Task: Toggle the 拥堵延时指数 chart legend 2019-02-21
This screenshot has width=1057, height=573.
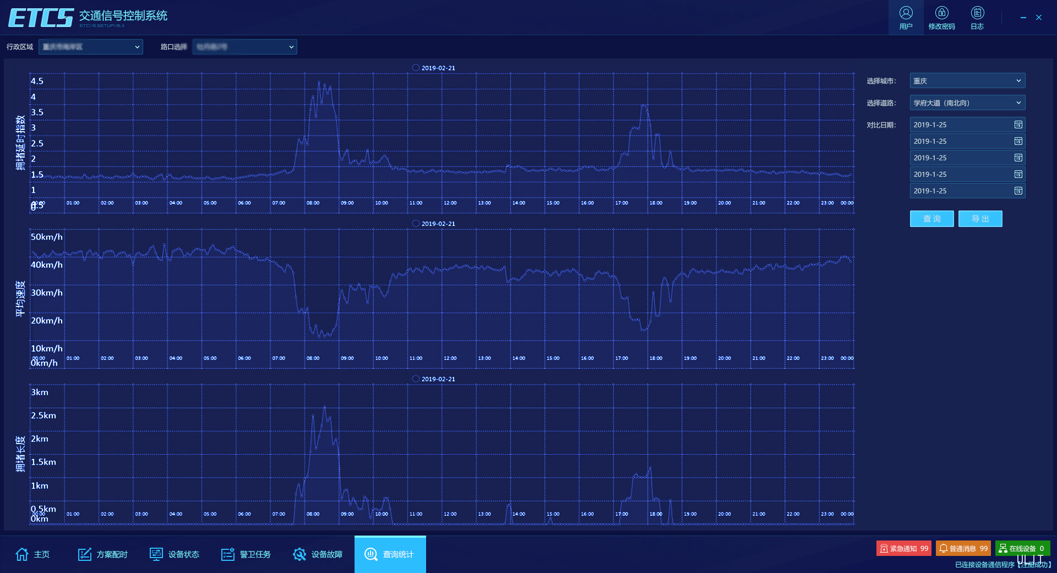Action: pyautogui.click(x=433, y=68)
